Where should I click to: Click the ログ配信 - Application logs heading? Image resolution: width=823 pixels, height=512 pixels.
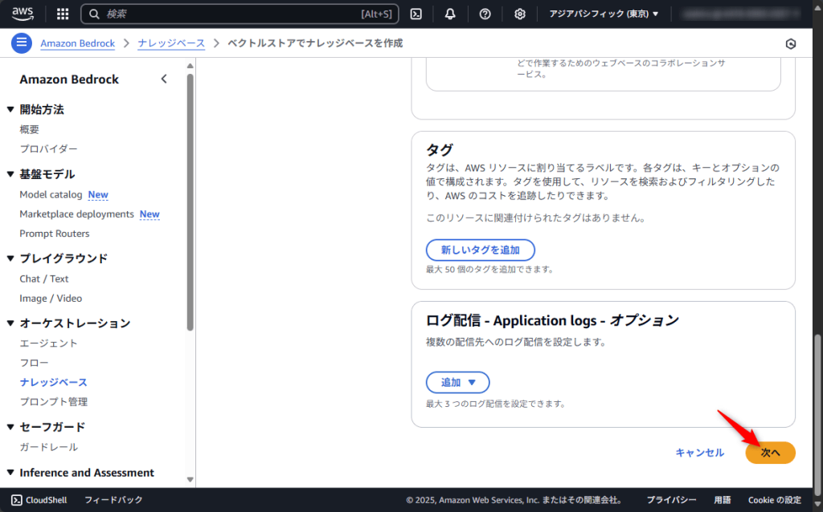pyautogui.click(x=552, y=320)
